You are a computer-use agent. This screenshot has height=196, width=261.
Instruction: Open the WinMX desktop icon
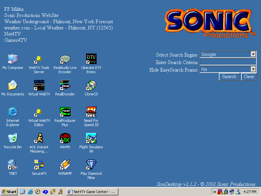click(x=65, y=139)
